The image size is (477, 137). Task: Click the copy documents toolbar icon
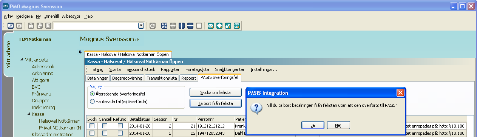[40, 26]
